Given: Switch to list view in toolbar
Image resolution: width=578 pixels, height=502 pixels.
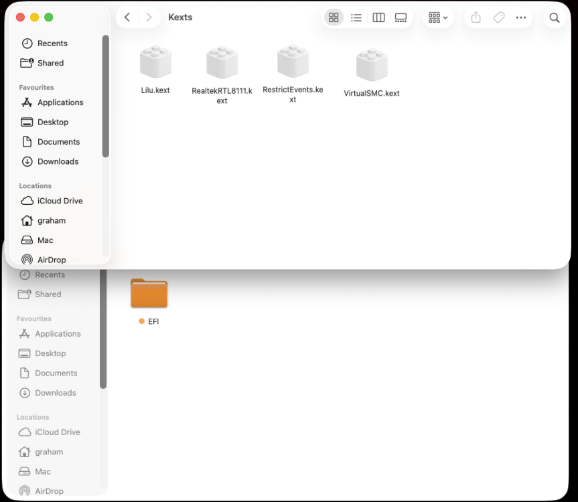Looking at the screenshot, I should point(356,17).
